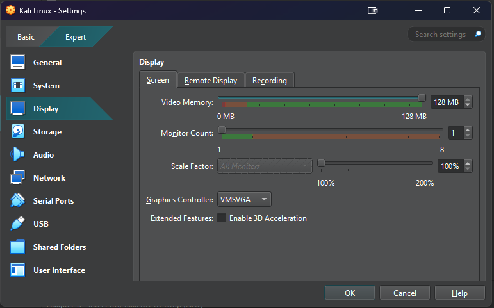This screenshot has width=494, height=308.
Task: Click the USB plug icon
Action: (18, 223)
